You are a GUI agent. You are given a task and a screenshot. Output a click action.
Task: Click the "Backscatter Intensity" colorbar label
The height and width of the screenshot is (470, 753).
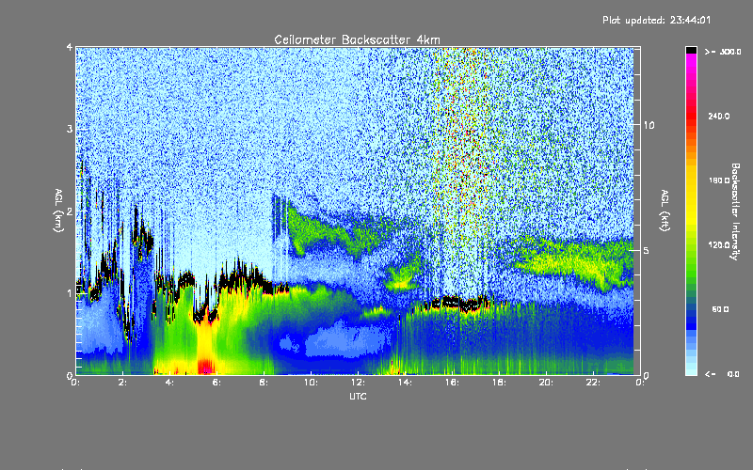pos(735,211)
